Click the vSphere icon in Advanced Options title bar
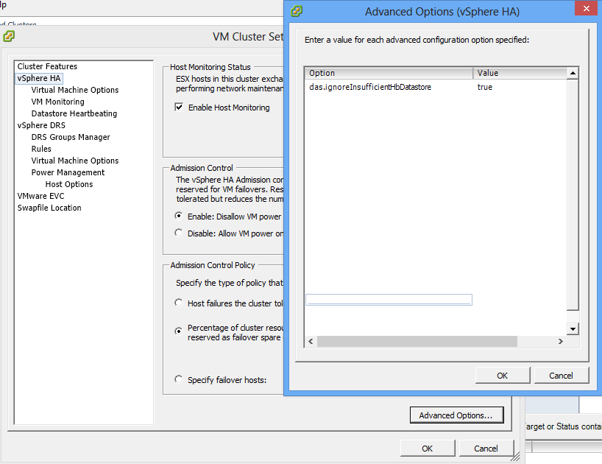This screenshot has width=602, height=464. tap(297, 11)
